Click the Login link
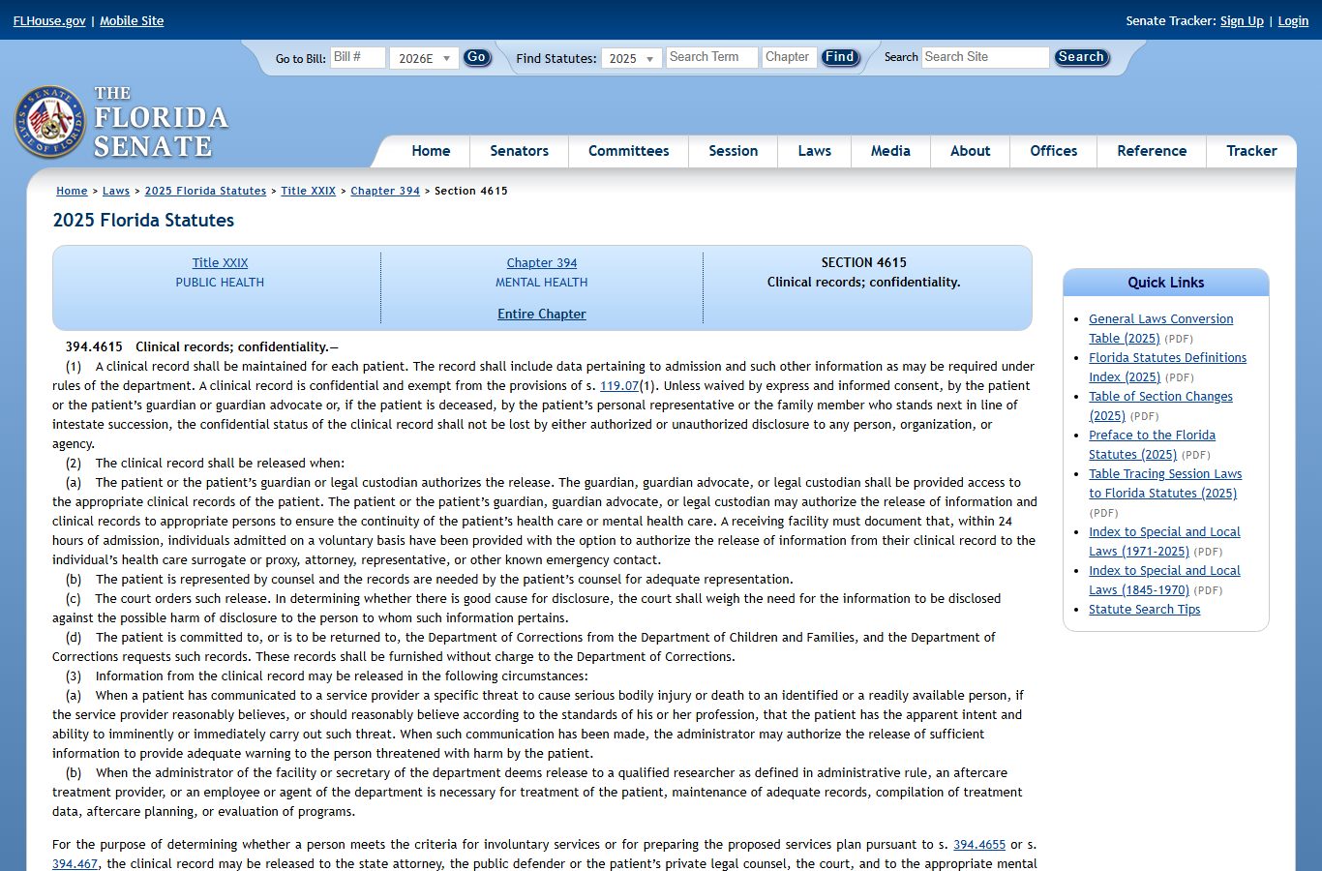This screenshot has height=871, width=1322. point(1293,20)
